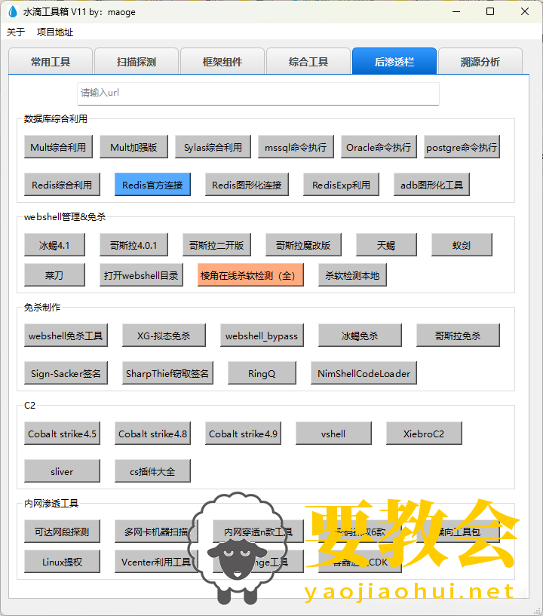This screenshot has height=616, width=543.
Task: Launch sliver button
Action: [x=62, y=471]
